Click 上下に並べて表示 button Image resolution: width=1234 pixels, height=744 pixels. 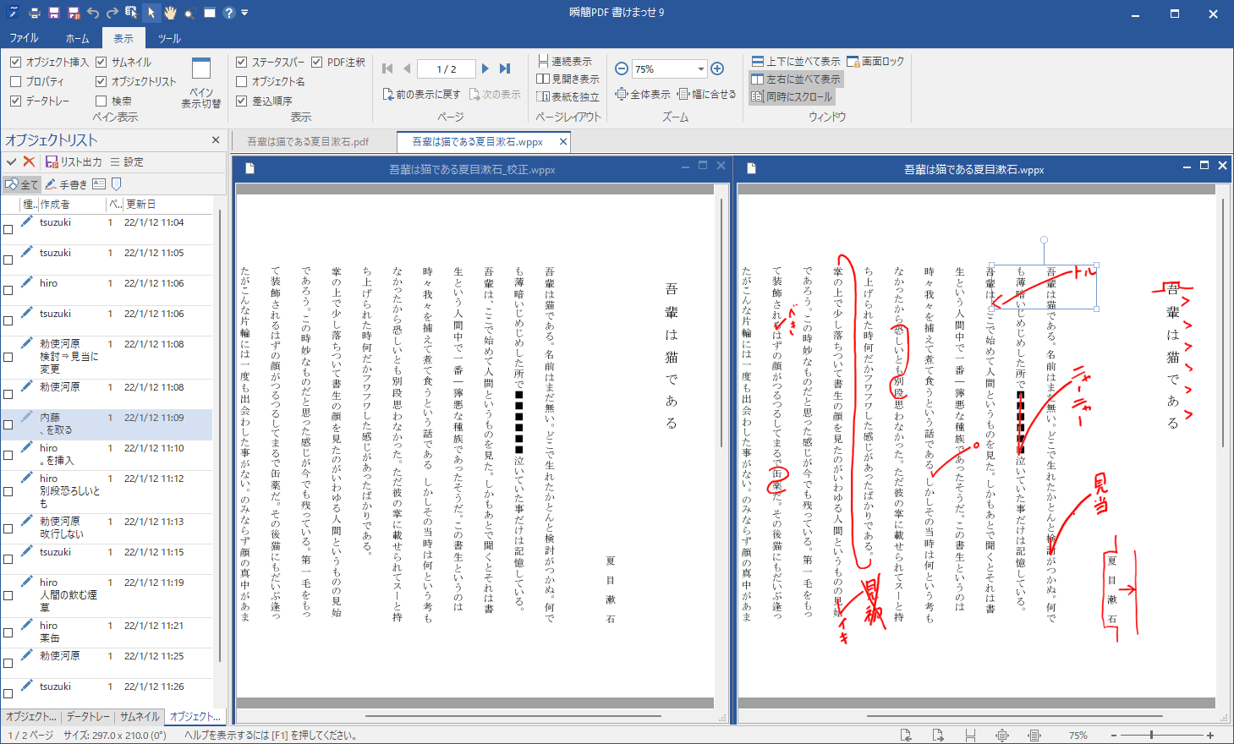[x=796, y=62]
